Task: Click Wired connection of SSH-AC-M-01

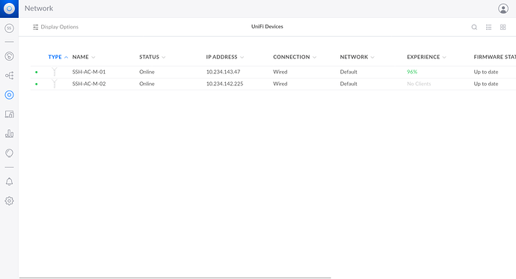Action: (280, 72)
